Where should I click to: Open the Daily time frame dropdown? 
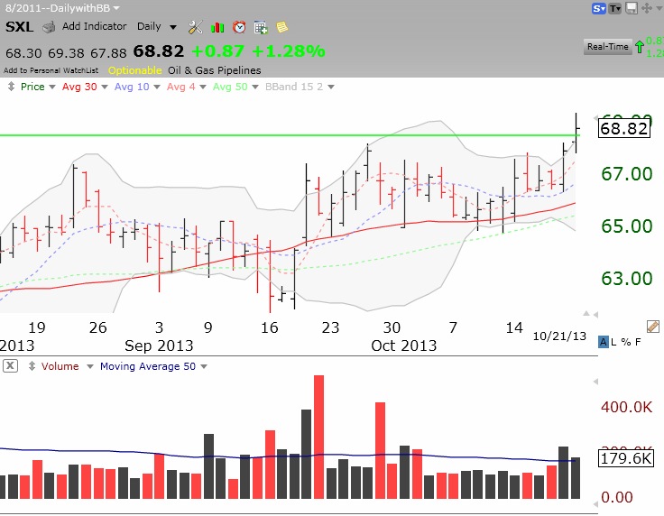tap(156, 27)
